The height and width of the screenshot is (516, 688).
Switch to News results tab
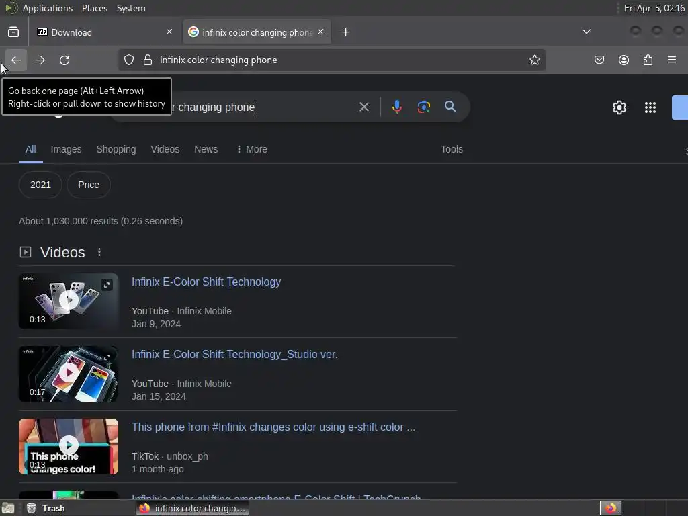click(x=206, y=149)
